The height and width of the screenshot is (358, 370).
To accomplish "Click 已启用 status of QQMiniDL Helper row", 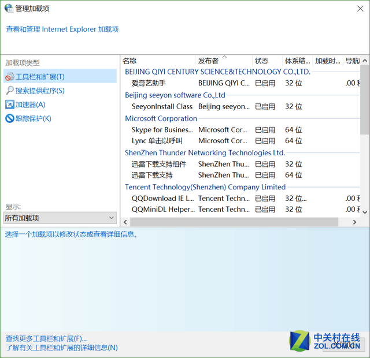I will pyautogui.click(x=265, y=209).
